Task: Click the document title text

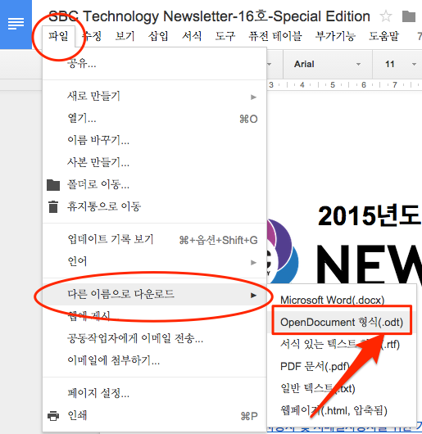Action: 209,16
